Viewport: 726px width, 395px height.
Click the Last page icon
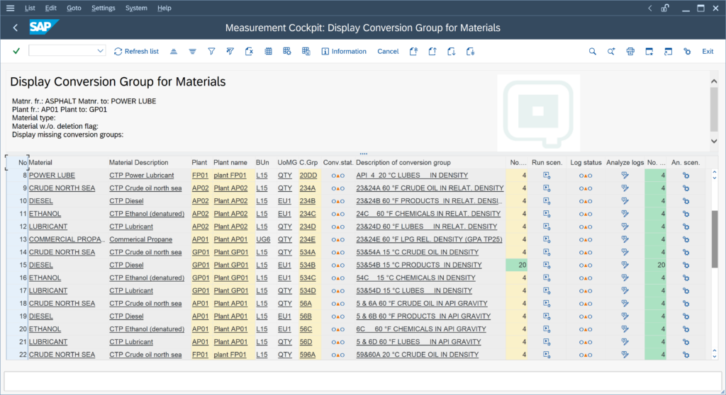pyautogui.click(x=471, y=52)
